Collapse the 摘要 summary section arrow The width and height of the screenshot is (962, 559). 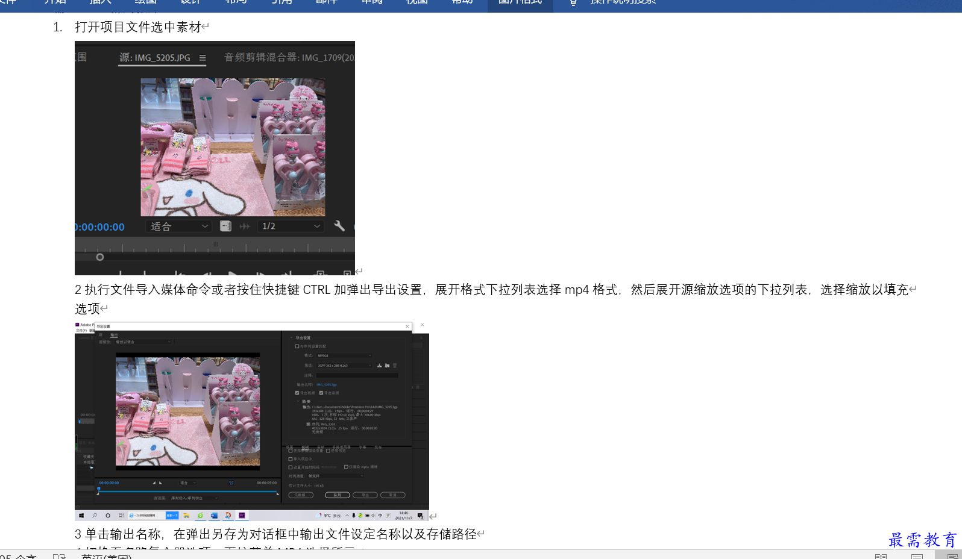pos(298,401)
